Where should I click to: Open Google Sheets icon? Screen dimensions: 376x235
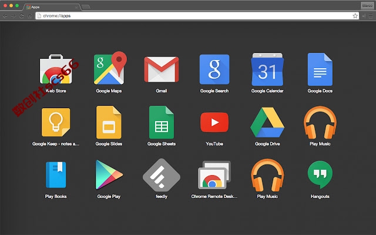[x=162, y=122]
